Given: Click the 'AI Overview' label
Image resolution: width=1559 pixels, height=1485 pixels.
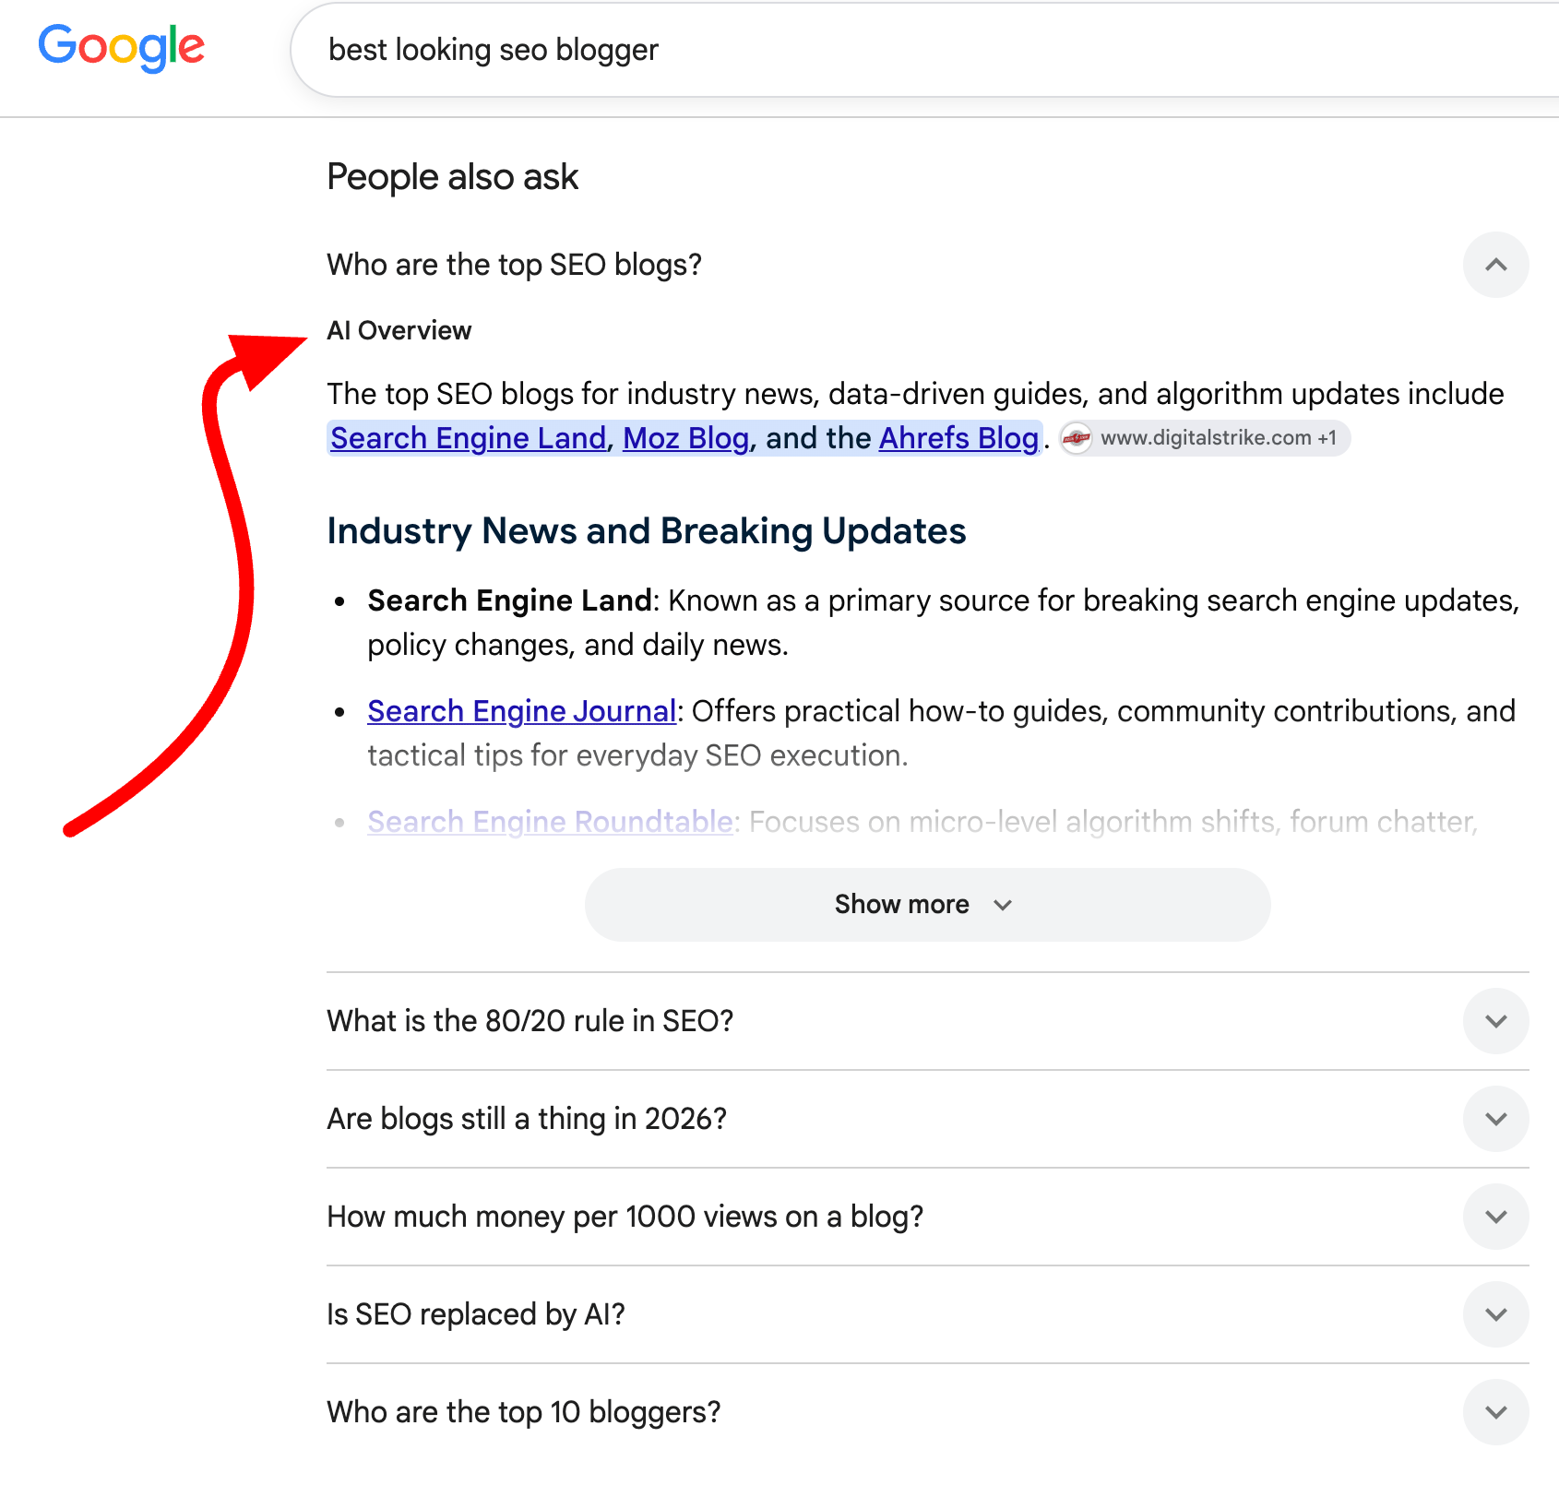Looking at the screenshot, I should point(399,330).
